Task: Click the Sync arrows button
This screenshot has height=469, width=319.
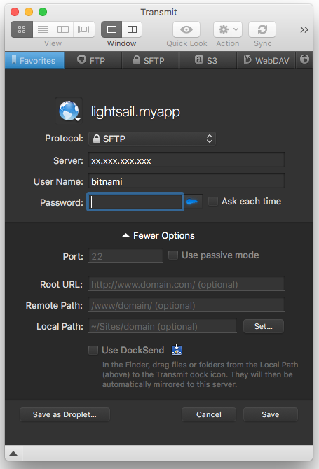Action: [x=262, y=29]
